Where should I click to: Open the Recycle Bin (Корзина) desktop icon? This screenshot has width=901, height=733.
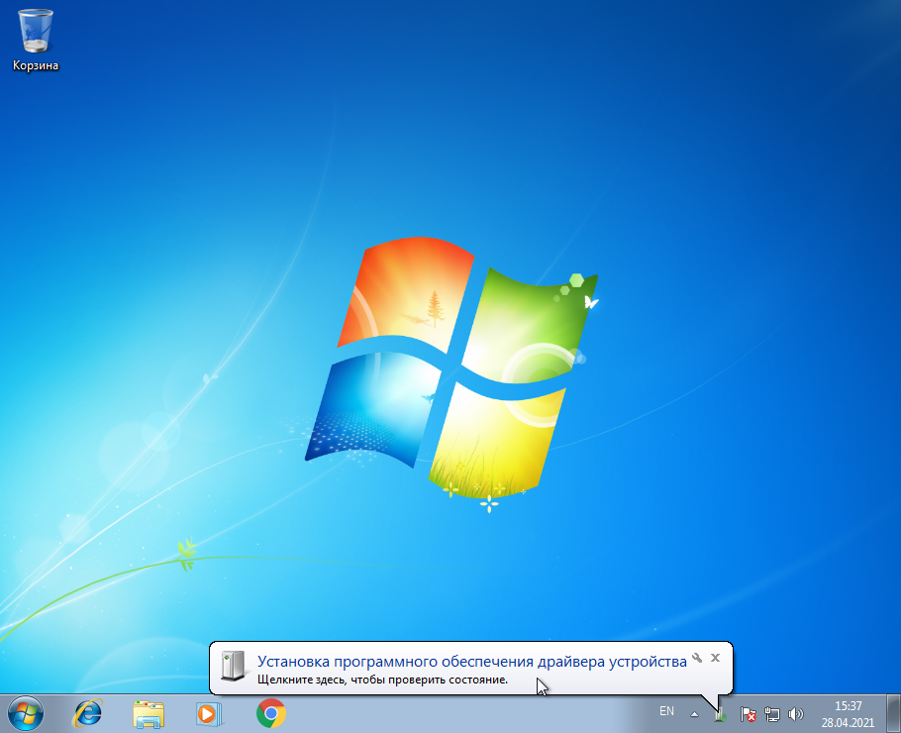tap(36, 40)
